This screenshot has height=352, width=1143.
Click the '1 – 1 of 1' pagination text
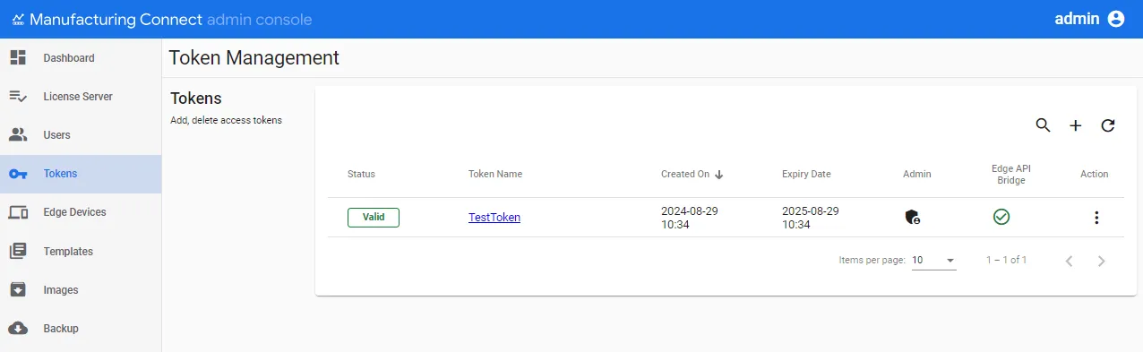click(1007, 261)
